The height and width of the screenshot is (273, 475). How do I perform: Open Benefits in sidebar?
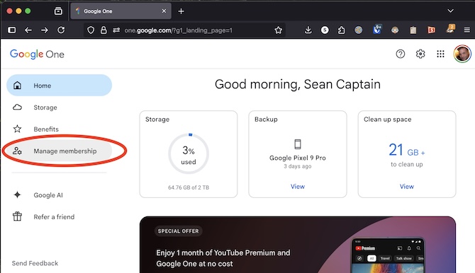(x=59, y=129)
